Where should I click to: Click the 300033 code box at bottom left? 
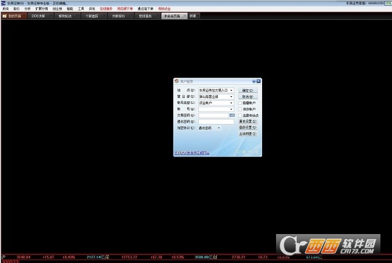click(10, 261)
